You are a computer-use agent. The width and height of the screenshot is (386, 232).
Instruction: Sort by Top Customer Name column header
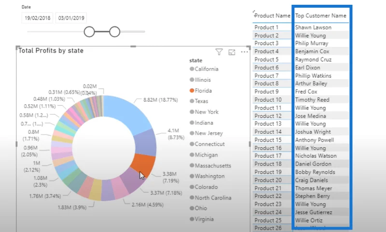[x=320, y=15]
